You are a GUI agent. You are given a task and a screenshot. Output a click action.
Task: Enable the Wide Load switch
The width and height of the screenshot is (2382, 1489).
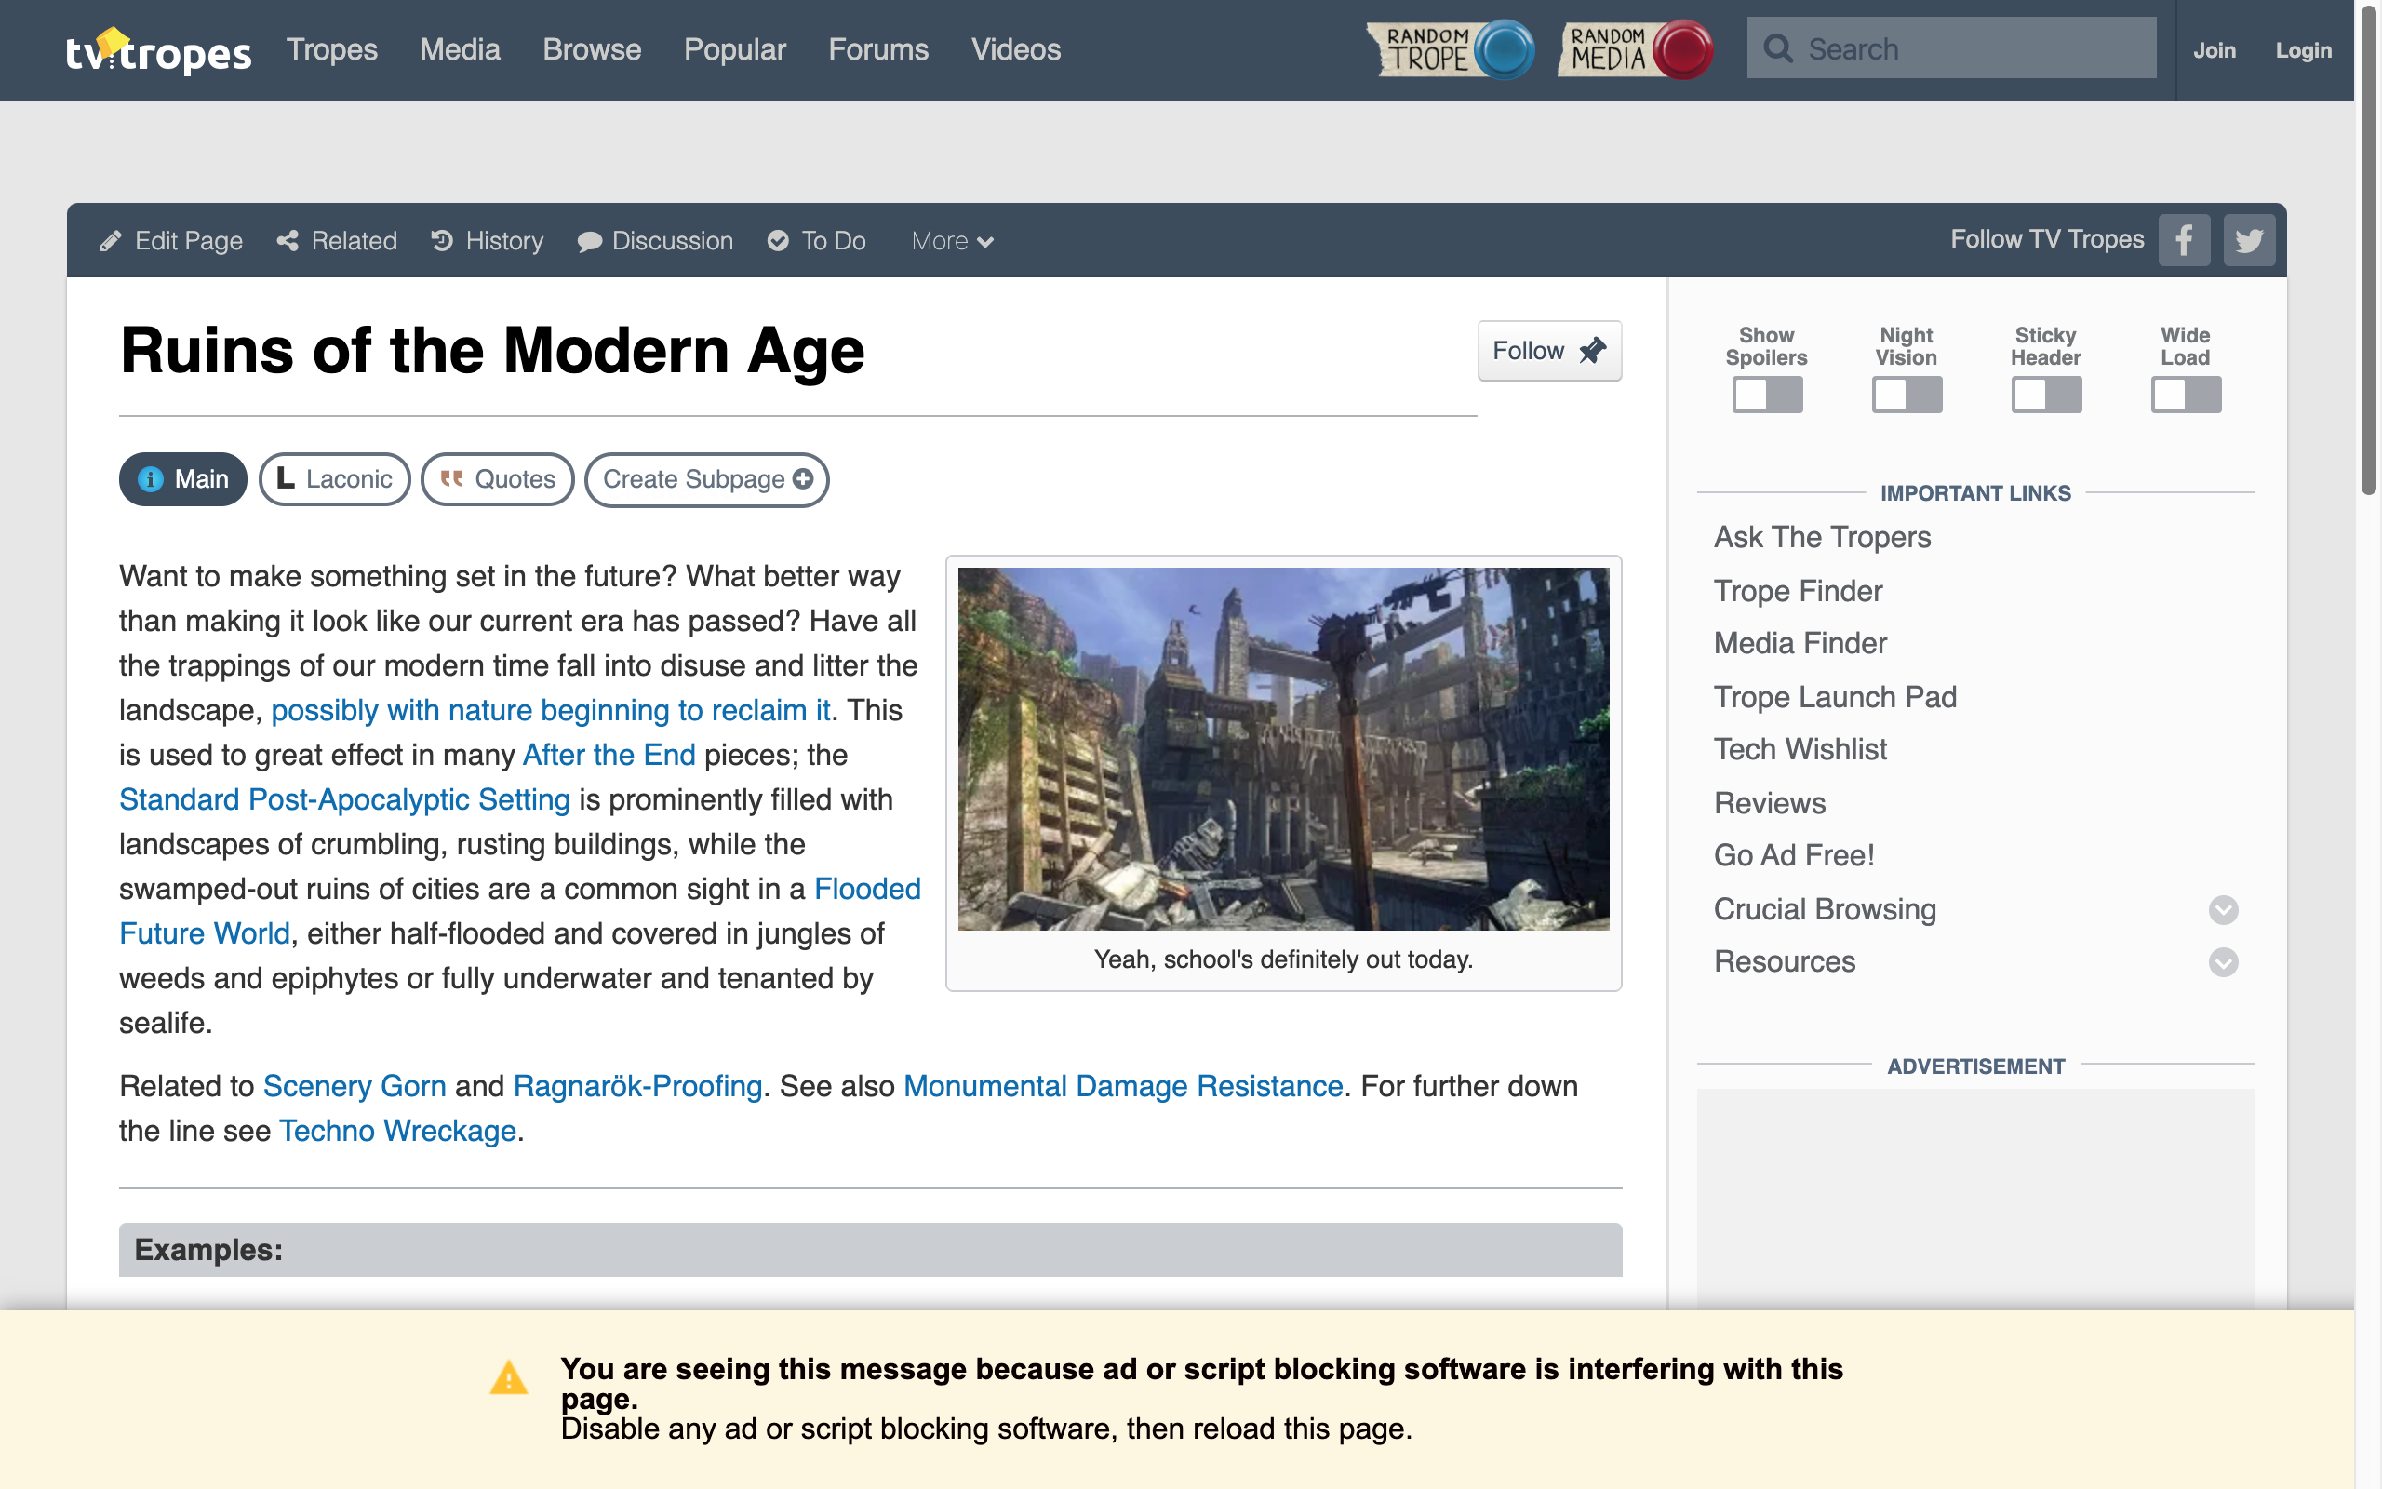(2186, 395)
